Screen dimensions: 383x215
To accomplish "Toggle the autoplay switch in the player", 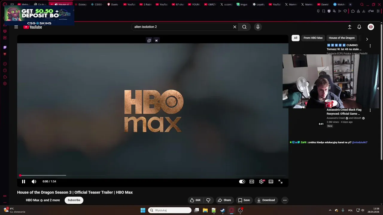I will tap(242, 182).
